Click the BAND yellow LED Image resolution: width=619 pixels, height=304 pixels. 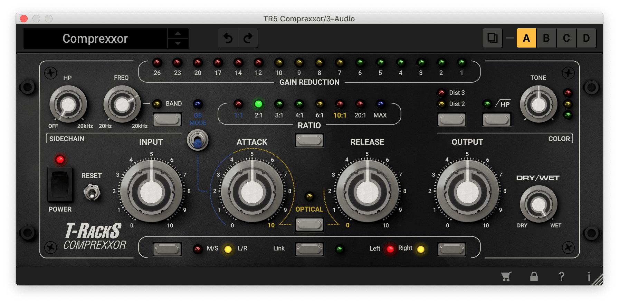(x=157, y=104)
